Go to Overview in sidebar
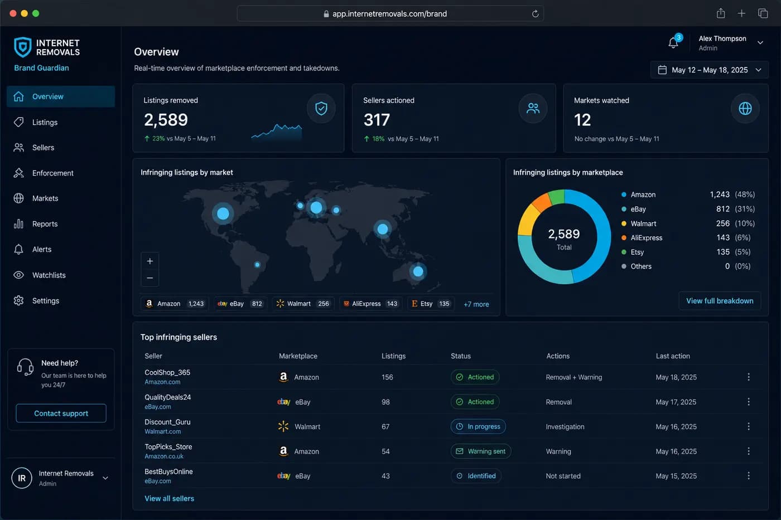 [61, 96]
